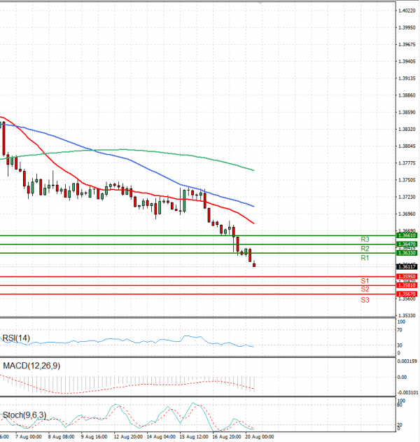Click the 1.38045 price axis value
420x442 pixels.
(407, 146)
